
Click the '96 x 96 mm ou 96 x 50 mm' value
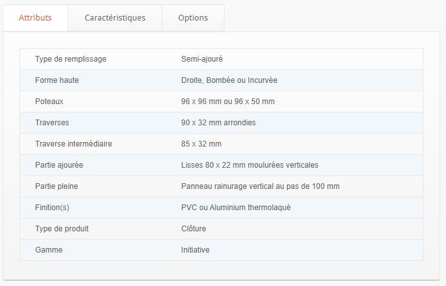[x=228, y=102]
